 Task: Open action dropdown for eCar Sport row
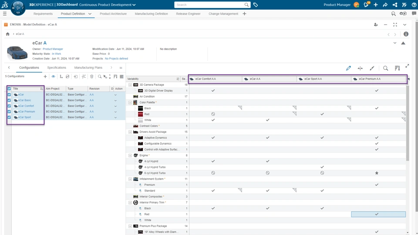pos(115,117)
